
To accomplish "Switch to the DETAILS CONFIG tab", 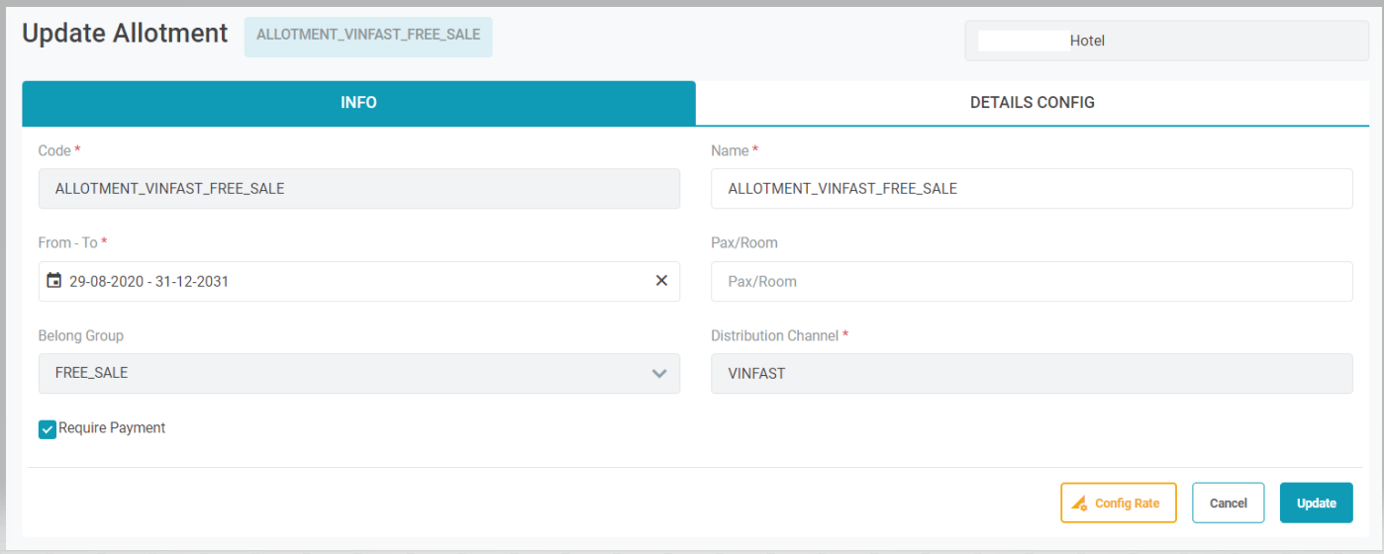I will coord(1032,103).
